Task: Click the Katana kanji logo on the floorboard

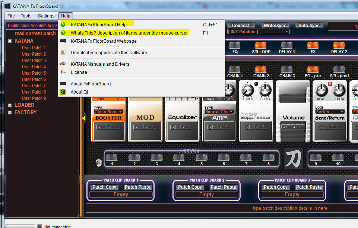Action: click(294, 159)
